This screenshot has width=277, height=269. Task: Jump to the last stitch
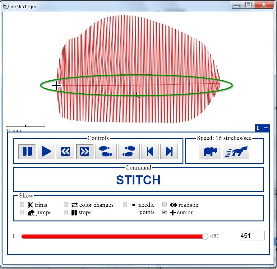pyautogui.click(x=169, y=151)
